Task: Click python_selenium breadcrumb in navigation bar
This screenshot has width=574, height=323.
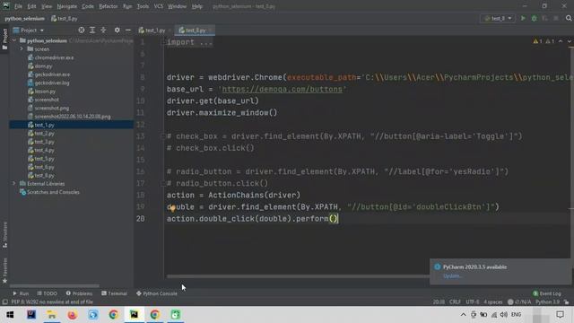Action: click(x=25, y=18)
